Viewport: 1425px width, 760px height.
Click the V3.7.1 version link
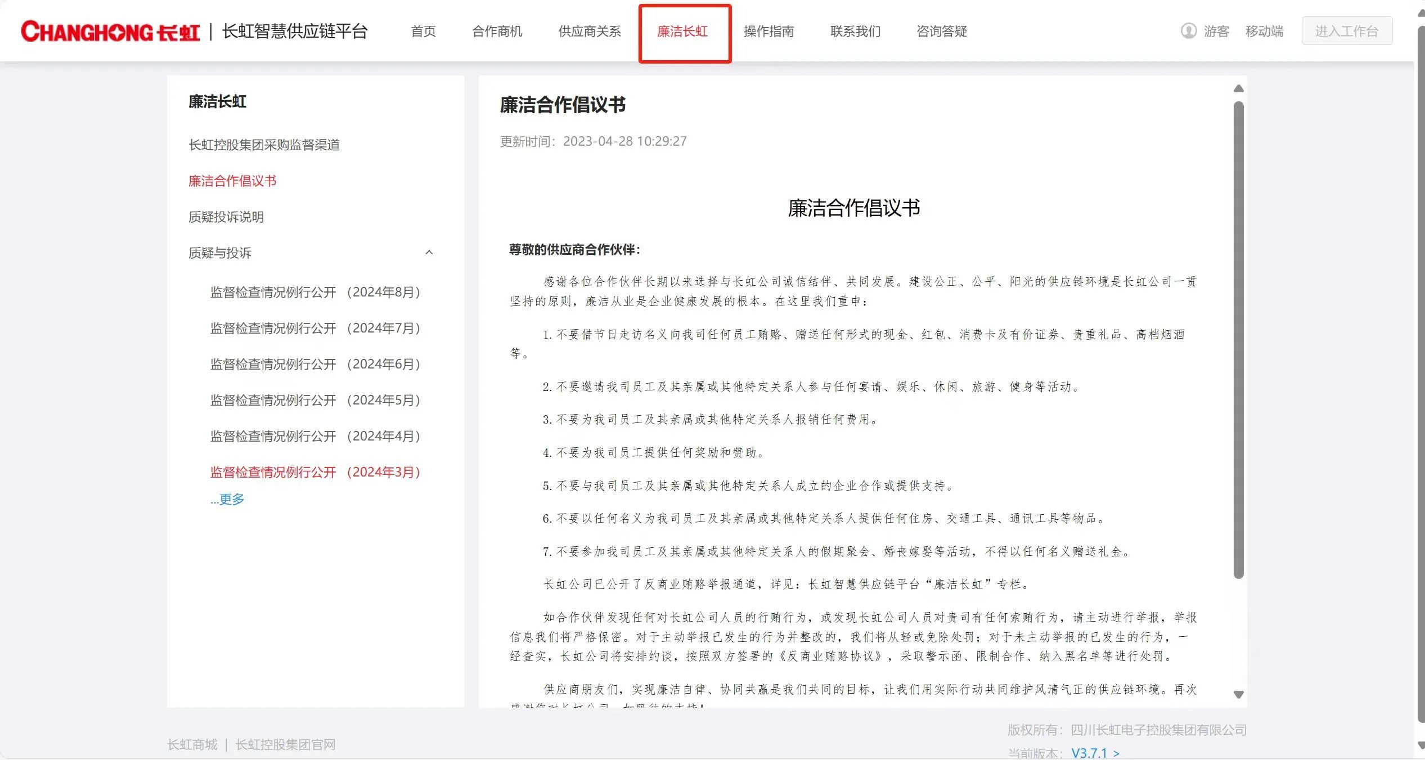(1095, 753)
